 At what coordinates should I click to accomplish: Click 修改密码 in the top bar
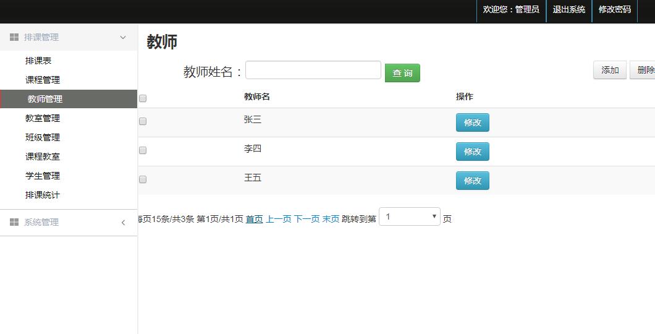click(614, 10)
